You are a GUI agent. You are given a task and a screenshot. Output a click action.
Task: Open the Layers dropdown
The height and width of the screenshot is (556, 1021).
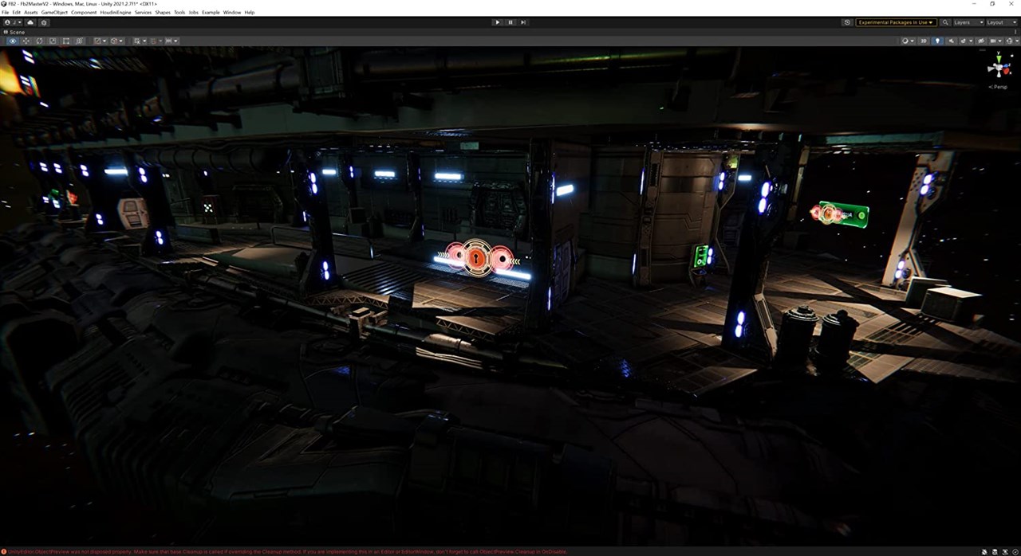[x=966, y=22]
